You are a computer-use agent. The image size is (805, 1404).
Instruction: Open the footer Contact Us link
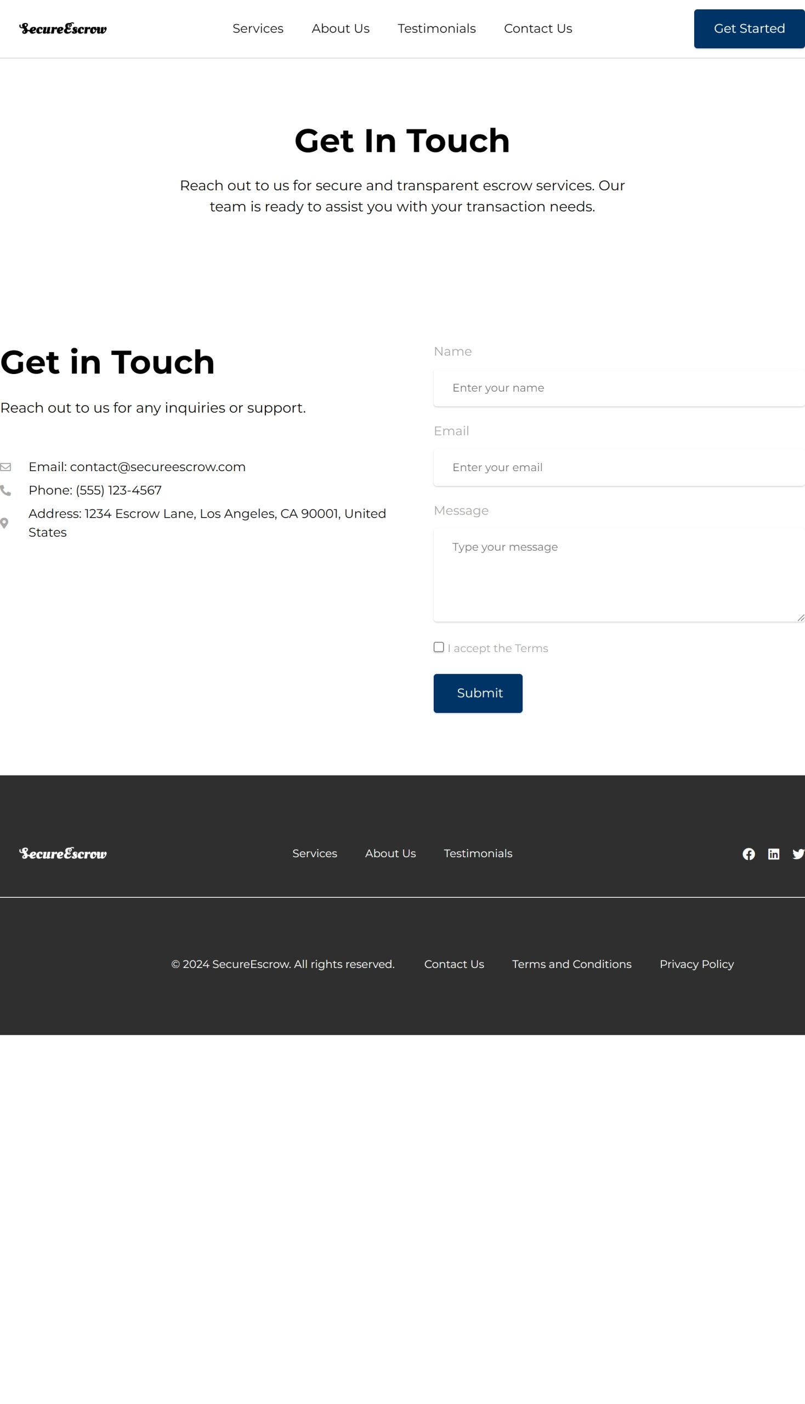point(454,964)
